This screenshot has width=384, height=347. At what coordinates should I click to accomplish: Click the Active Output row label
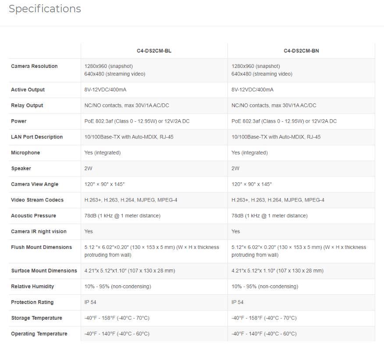[28, 90]
